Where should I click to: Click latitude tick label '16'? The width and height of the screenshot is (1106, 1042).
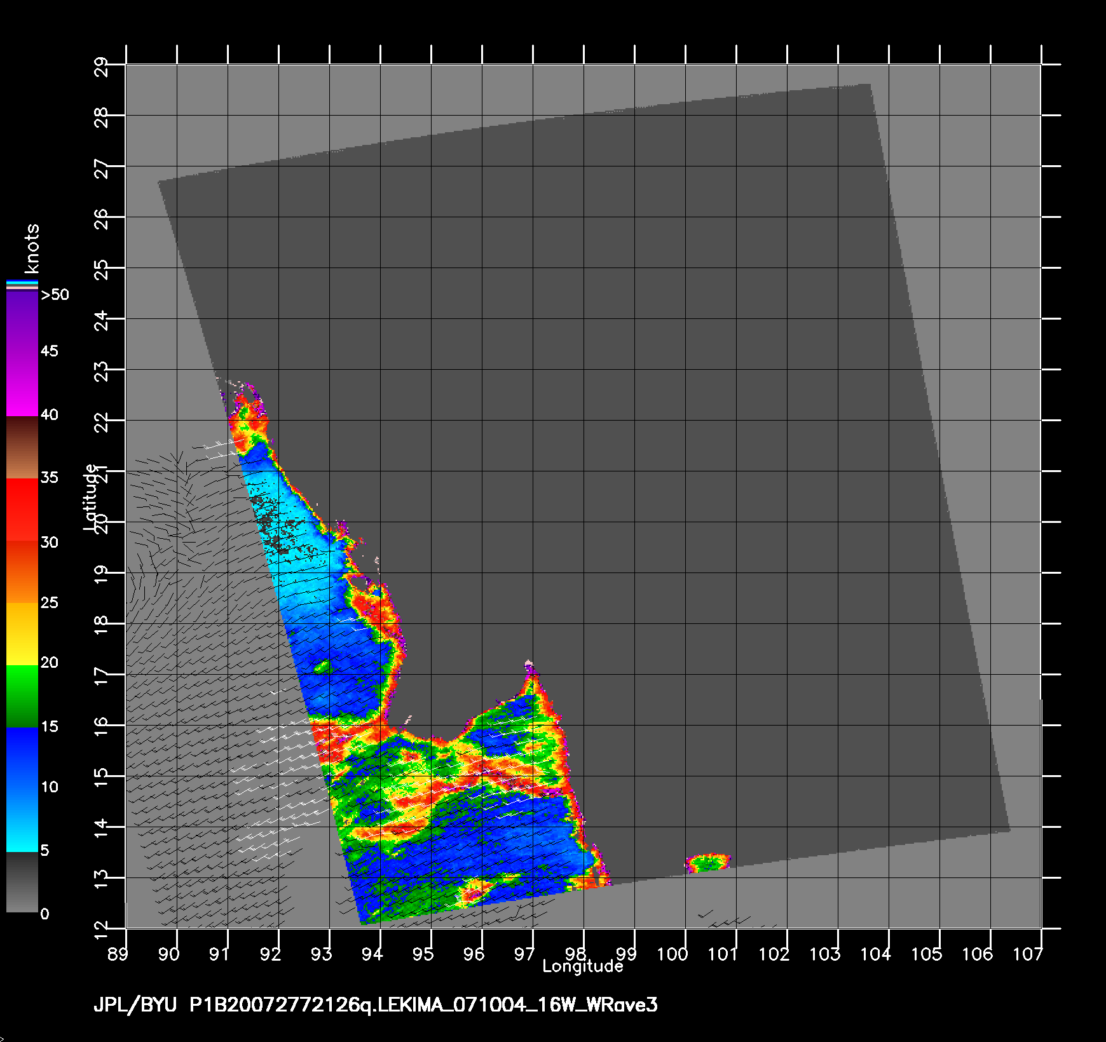point(101,728)
